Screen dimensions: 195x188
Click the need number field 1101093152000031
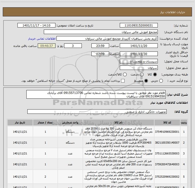tap(139, 25)
